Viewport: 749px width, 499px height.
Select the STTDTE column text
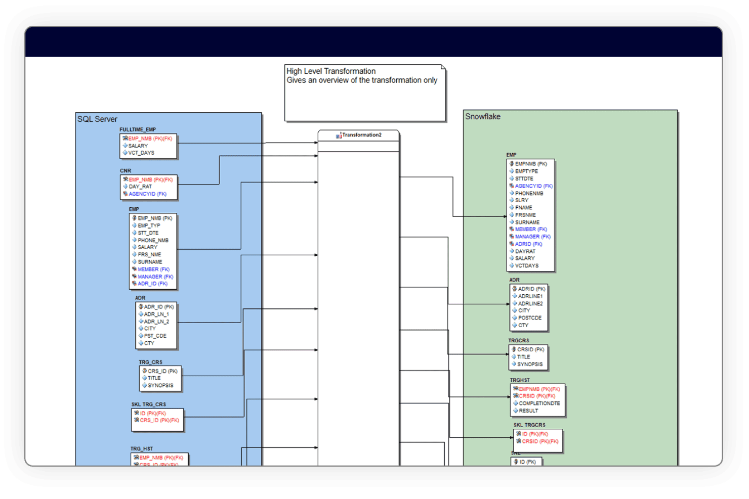pyautogui.click(x=524, y=179)
